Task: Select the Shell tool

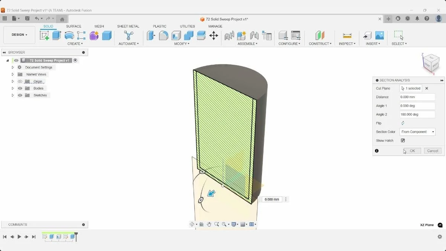Action: click(176, 35)
